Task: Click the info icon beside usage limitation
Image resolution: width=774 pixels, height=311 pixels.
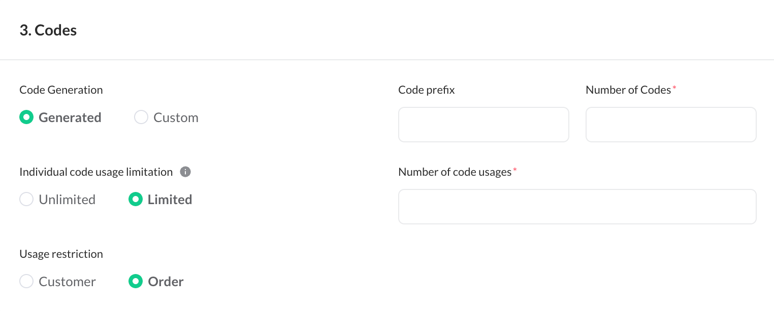Action: pos(185,172)
